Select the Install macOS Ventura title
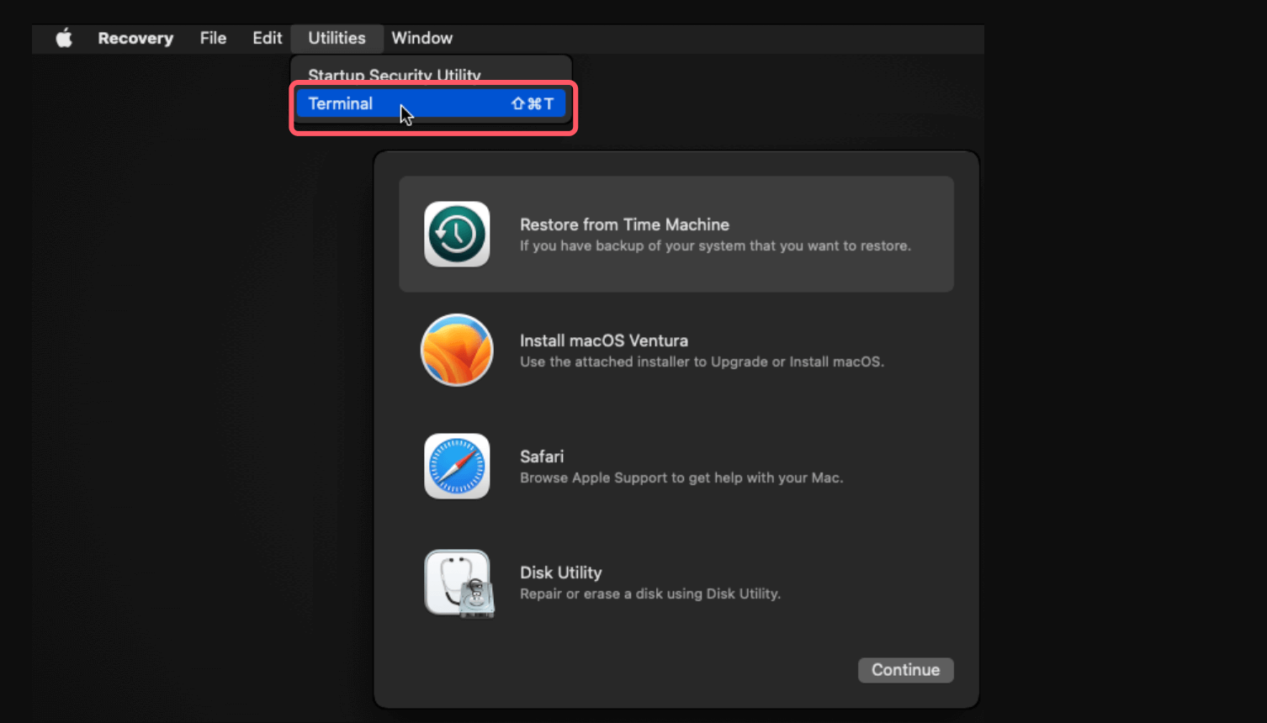This screenshot has width=1267, height=723. point(603,340)
